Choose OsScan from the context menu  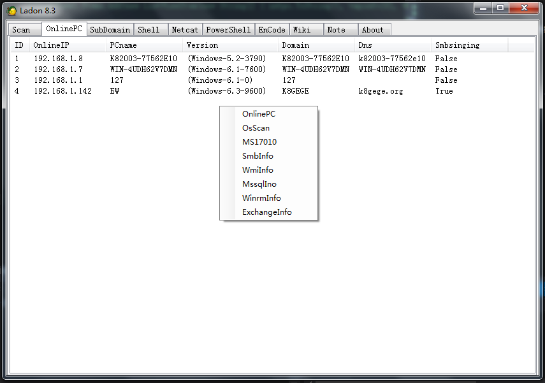tap(269, 128)
